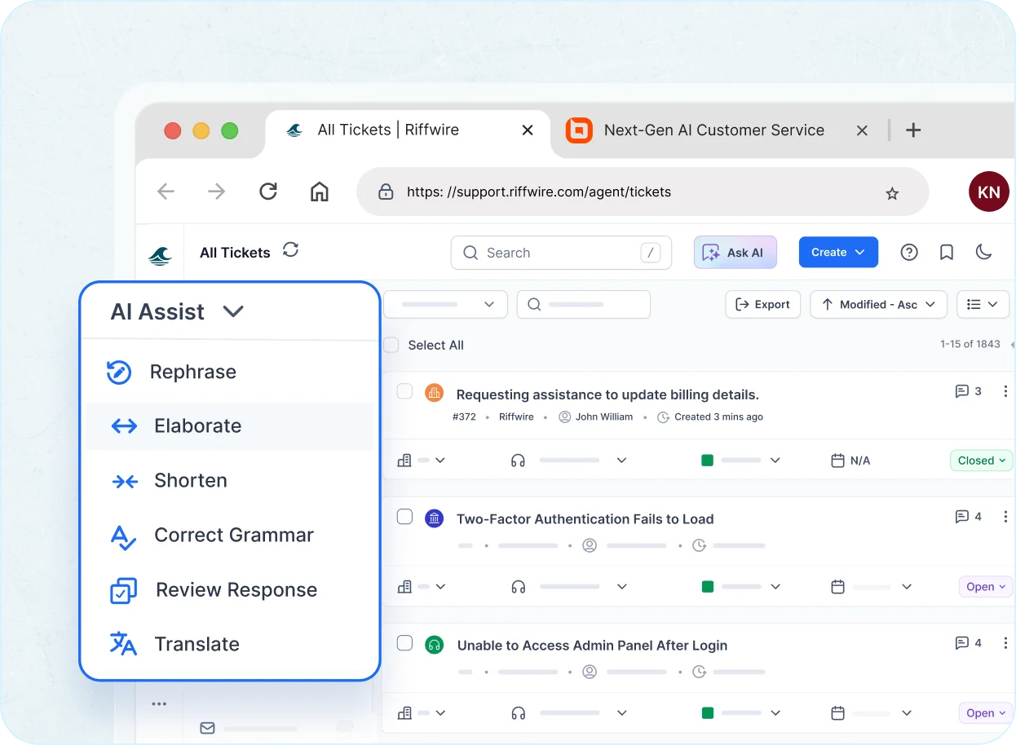This screenshot has height=745, width=1016.
Task: Open more options for billing details ticket
Action: coord(1005,391)
